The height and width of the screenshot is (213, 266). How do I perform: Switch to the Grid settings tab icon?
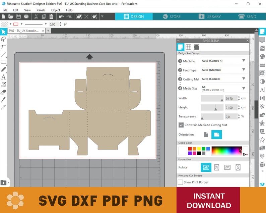pos(188,47)
